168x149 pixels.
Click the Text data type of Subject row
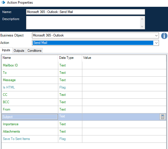click(62, 116)
